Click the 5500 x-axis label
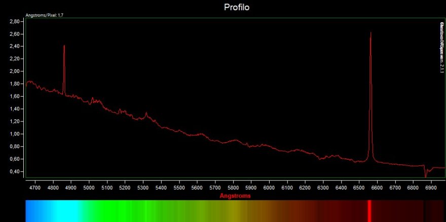 (x=179, y=188)
